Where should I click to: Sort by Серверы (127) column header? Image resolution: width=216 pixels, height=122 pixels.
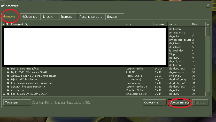click(x=67, y=24)
